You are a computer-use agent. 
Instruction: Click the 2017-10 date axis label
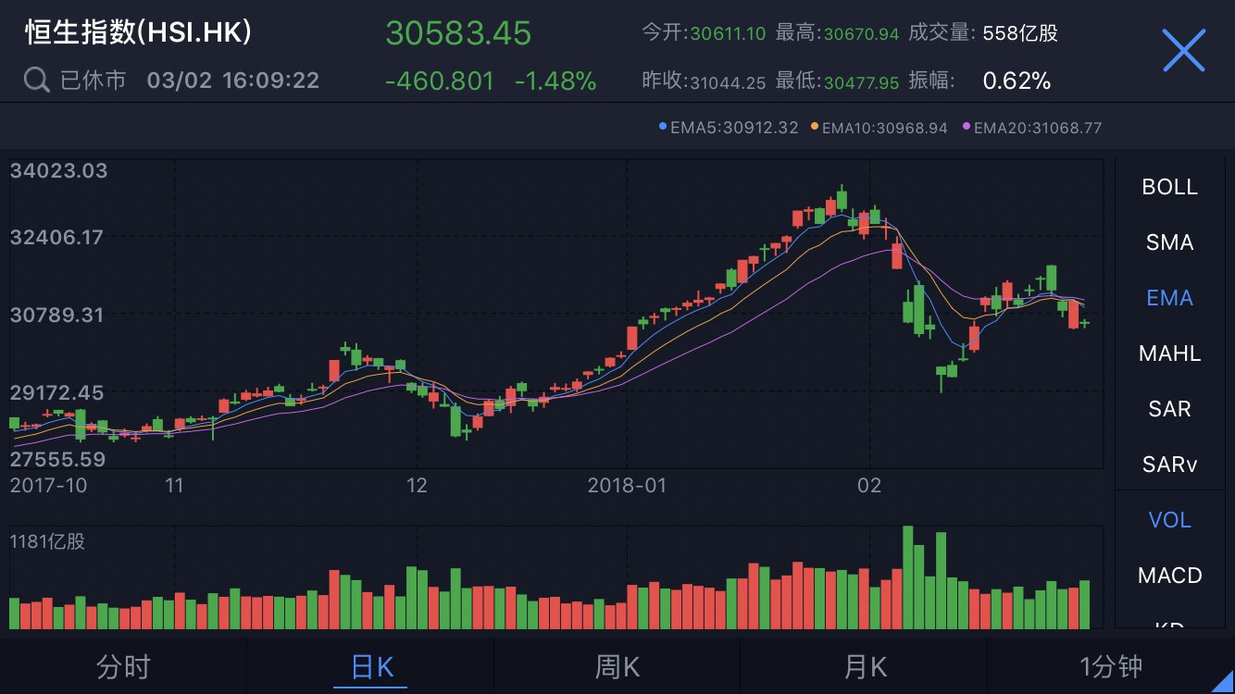pyautogui.click(x=48, y=485)
